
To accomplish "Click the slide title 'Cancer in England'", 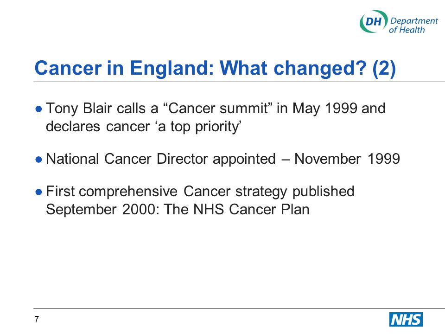I will point(215,68).
